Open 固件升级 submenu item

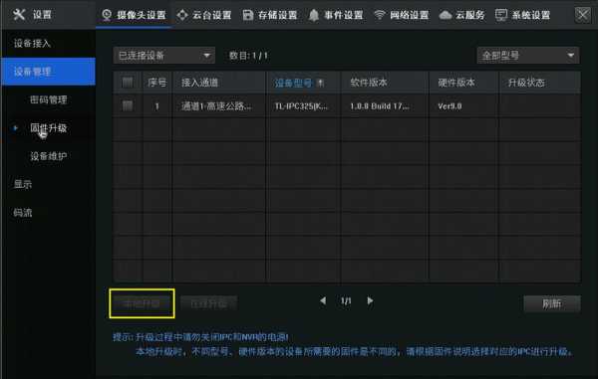click(49, 128)
